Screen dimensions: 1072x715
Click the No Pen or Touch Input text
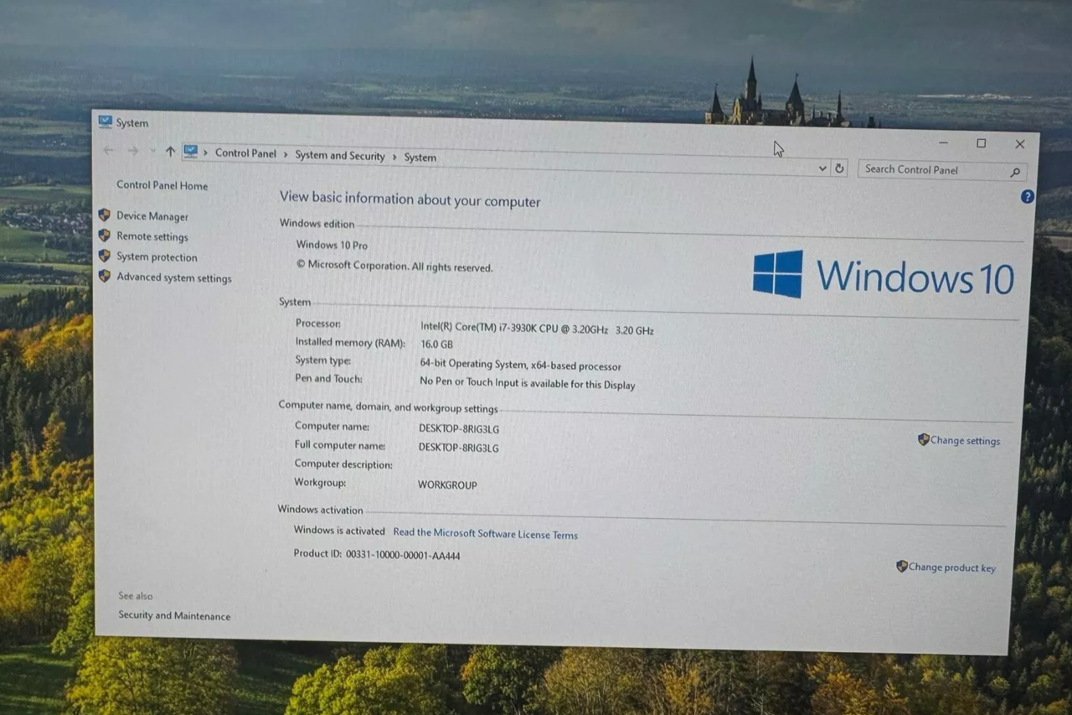point(527,383)
